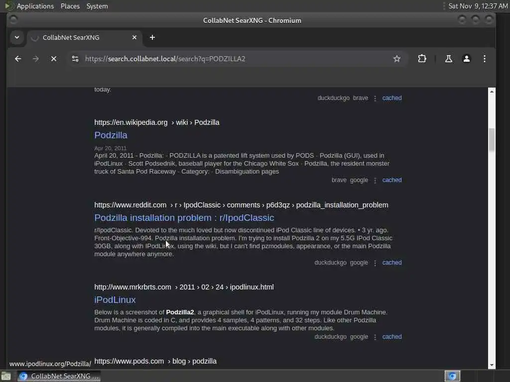Click the clock showing Sat Nov 9
Image resolution: width=510 pixels, height=382 pixels.
point(478,6)
